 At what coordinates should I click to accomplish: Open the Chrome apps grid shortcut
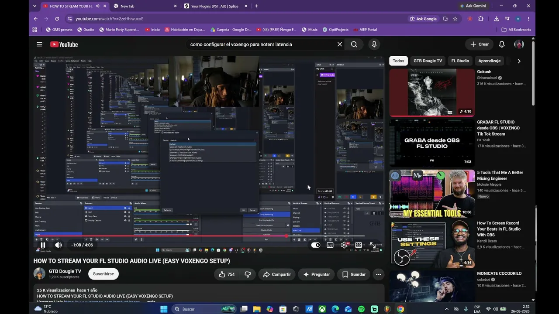point(35,30)
